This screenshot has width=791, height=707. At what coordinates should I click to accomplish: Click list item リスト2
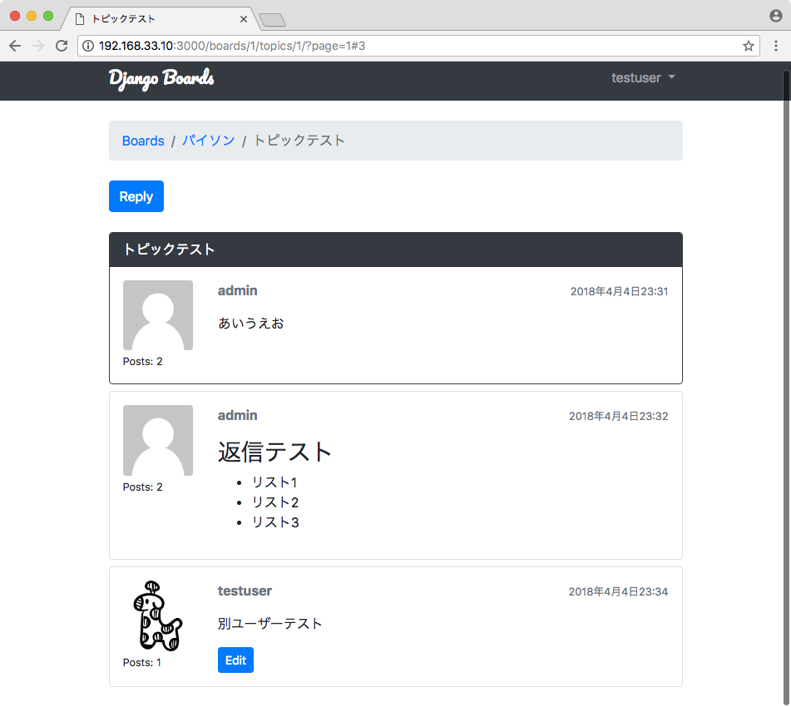pos(275,502)
